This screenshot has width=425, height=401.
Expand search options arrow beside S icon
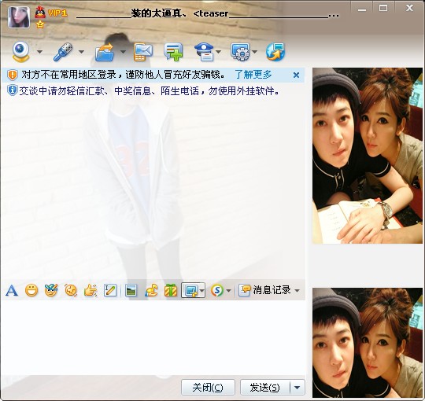(x=228, y=291)
